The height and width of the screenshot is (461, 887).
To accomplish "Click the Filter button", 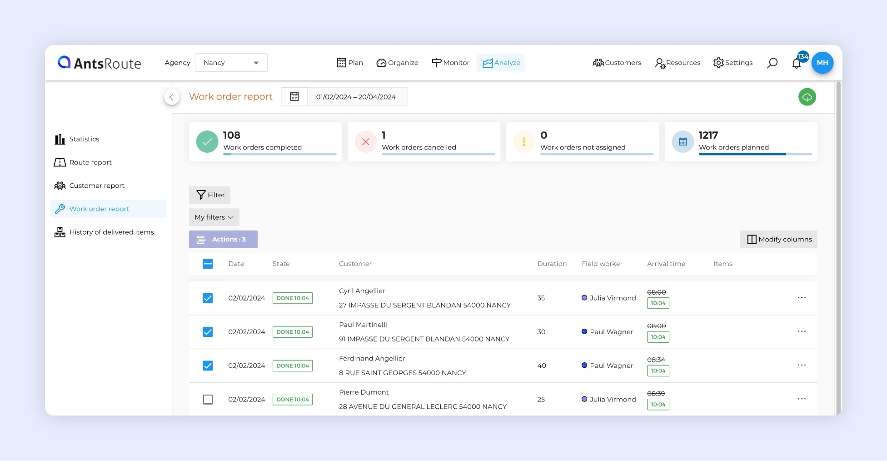I will pyautogui.click(x=210, y=195).
